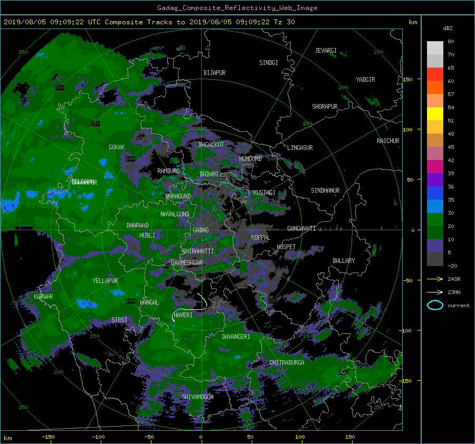475x444 pixels.
Task: Select the light grey 80 dBZ color swatch
Action: point(435,48)
